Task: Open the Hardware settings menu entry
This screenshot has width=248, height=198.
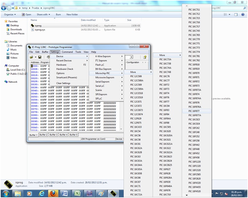Action: point(61,65)
